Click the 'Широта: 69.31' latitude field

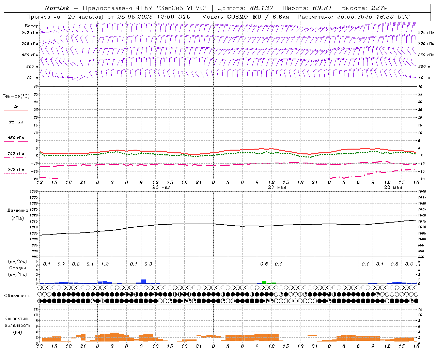[307, 8]
